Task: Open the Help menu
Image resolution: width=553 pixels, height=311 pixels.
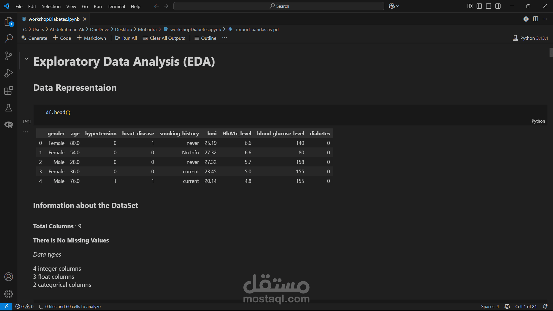Action: point(135,6)
